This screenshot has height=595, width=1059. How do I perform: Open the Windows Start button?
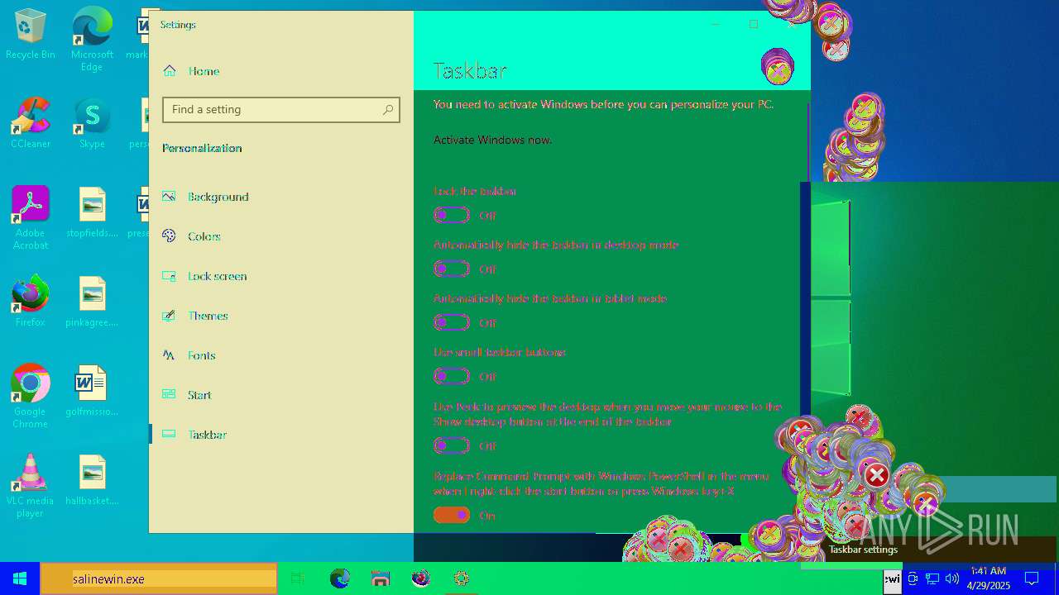tap(20, 578)
